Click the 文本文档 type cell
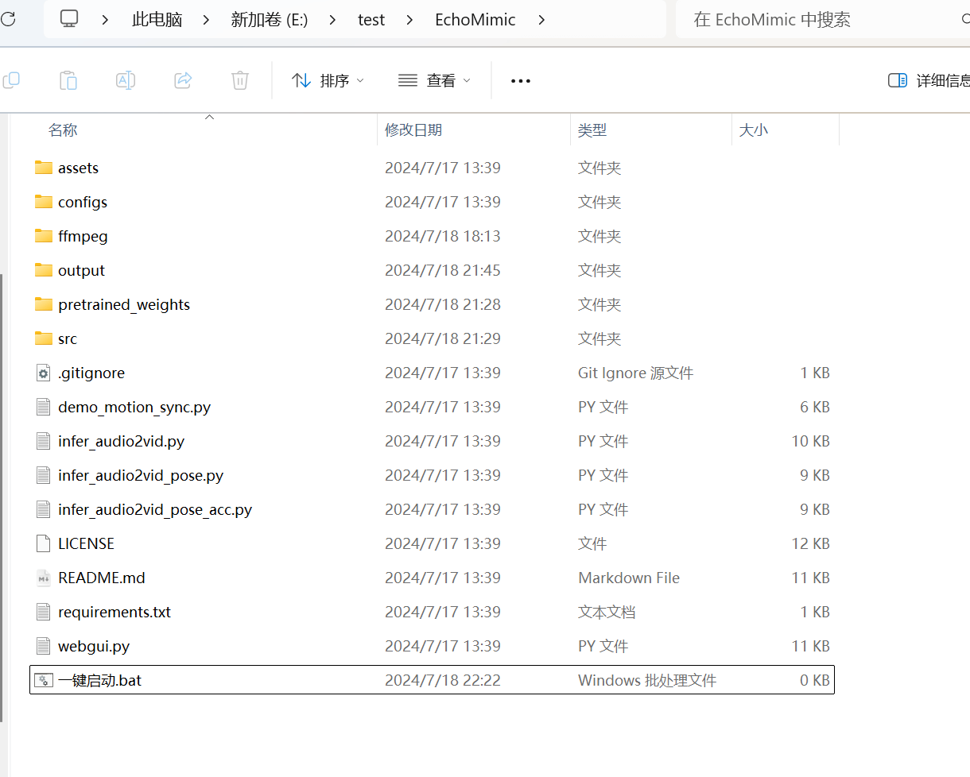 tap(607, 612)
